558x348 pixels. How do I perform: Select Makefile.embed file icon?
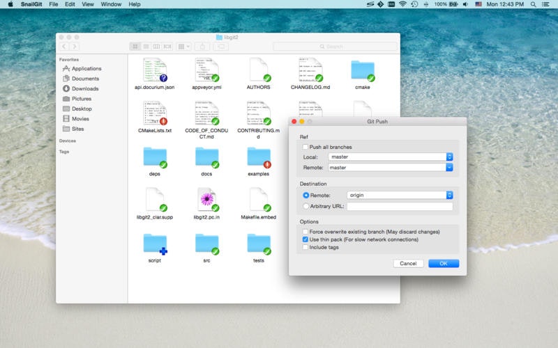coord(259,200)
